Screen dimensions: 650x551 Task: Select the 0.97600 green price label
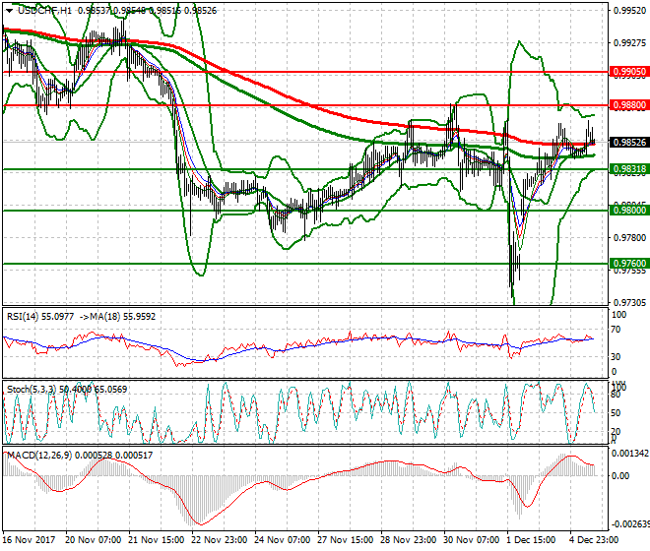pos(627,264)
